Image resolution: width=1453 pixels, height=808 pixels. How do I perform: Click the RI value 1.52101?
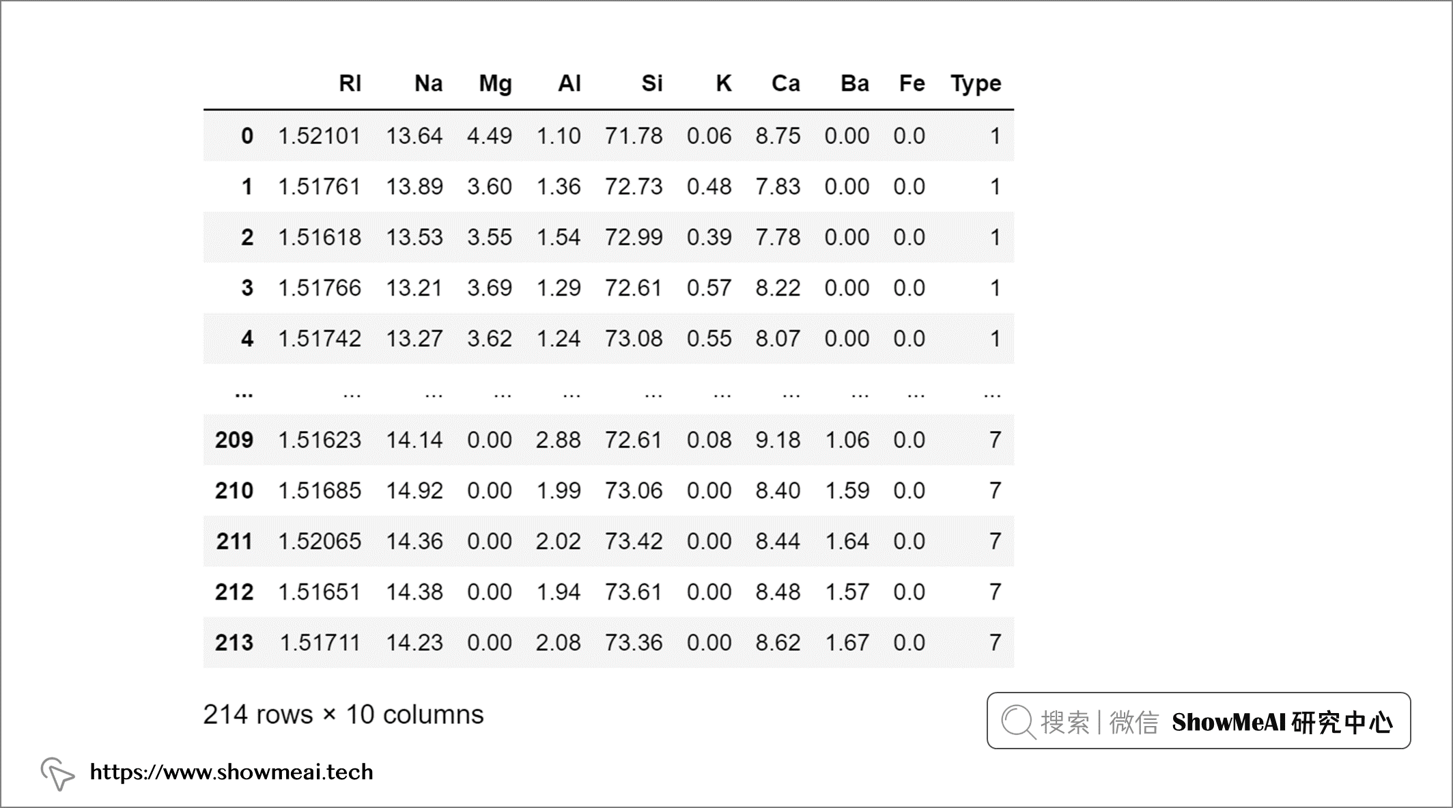[319, 136]
